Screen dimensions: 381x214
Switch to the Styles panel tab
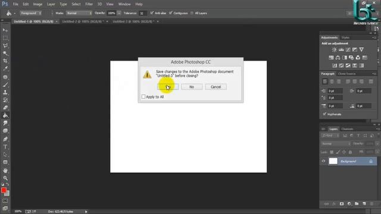pyautogui.click(x=345, y=37)
